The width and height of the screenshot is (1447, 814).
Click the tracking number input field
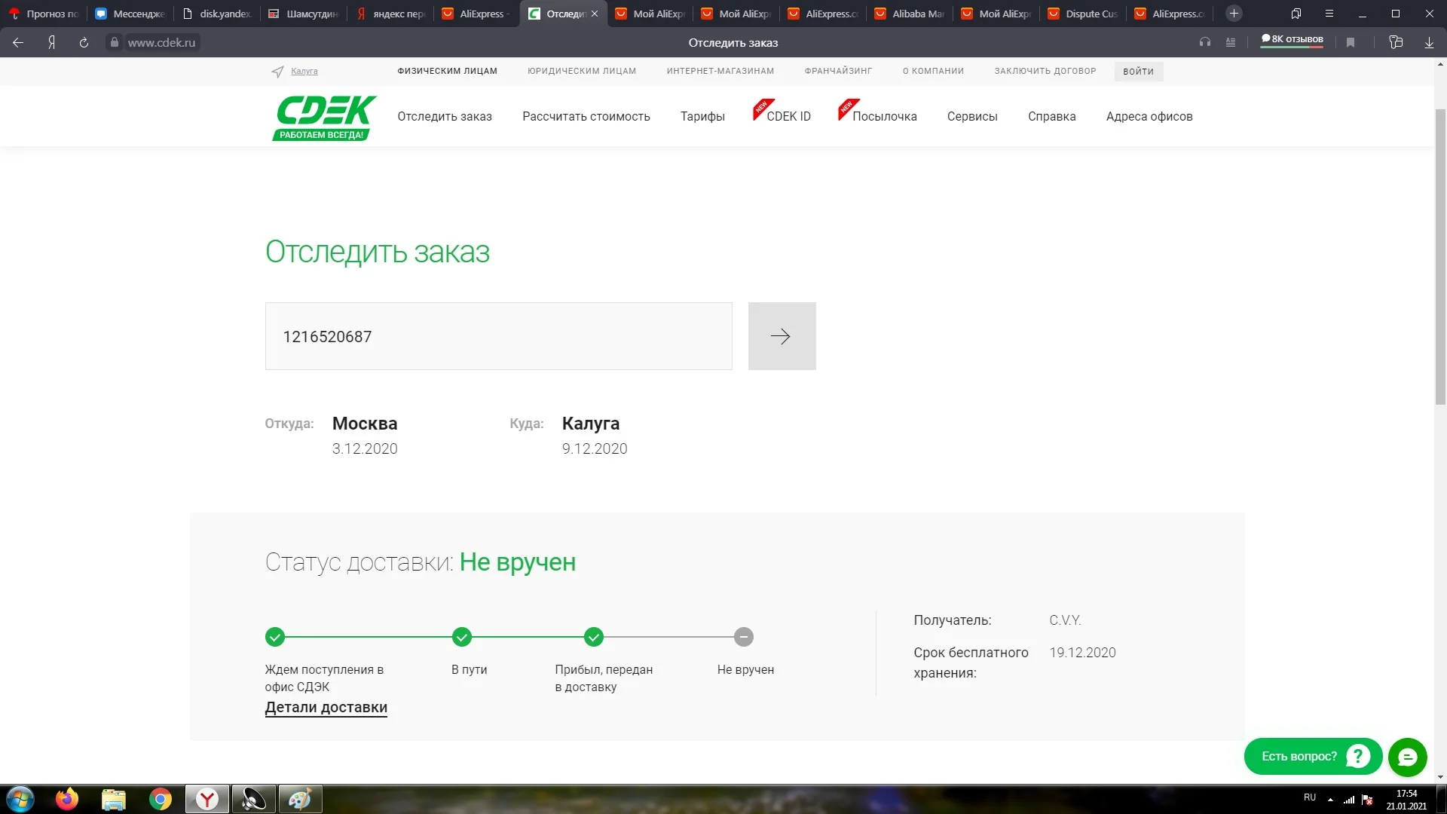tap(498, 336)
